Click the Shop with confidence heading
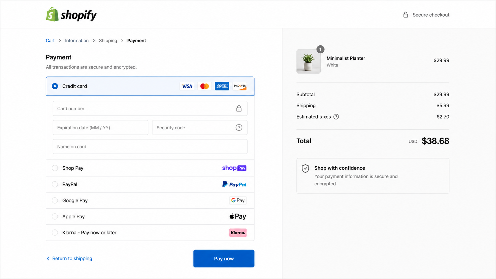Screen dimensions: 496x279 pos(340,168)
